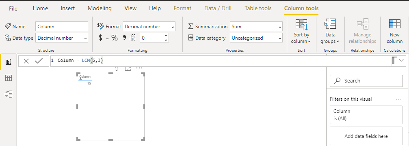
Task: Switch to Data view table icon
Action: [x=9, y=78]
